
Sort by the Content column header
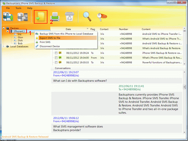click(x=146, y=29)
